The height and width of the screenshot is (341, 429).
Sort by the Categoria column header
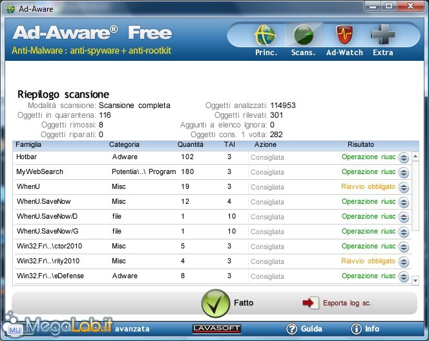124,144
